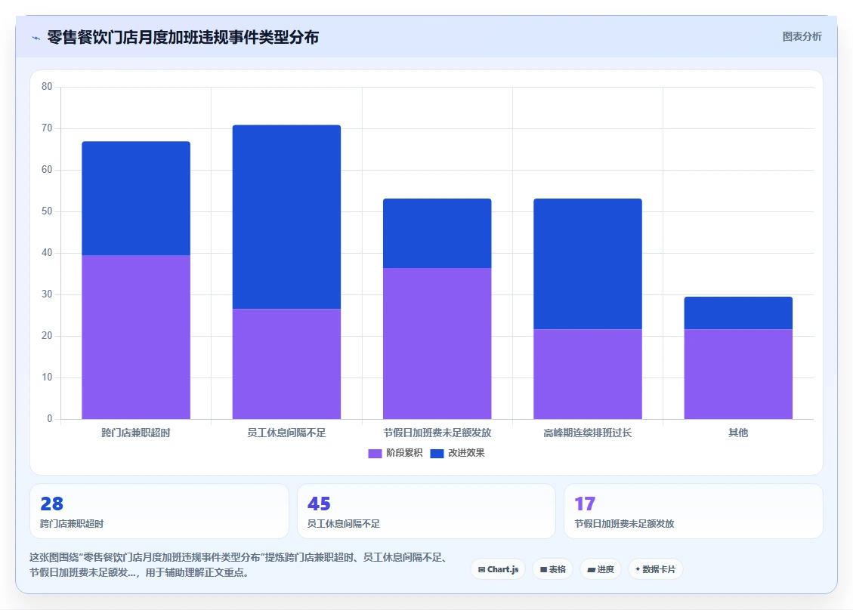
Task: Click the blue segment of 跨门店兼职超时 bar
Action: (136, 199)
